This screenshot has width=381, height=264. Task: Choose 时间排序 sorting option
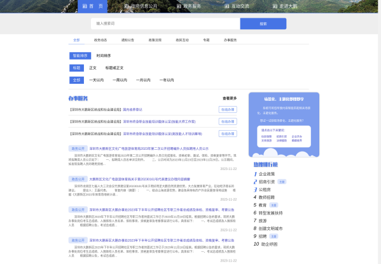(x=104, y=56)
